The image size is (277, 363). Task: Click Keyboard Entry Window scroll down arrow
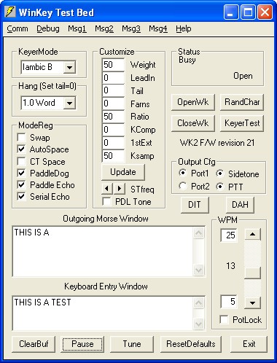198,324
